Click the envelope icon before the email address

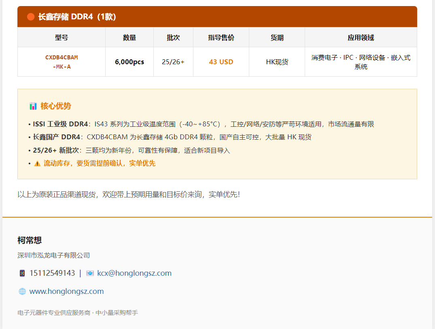90,273
